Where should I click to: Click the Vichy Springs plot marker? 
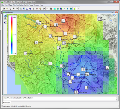[37, 22]
